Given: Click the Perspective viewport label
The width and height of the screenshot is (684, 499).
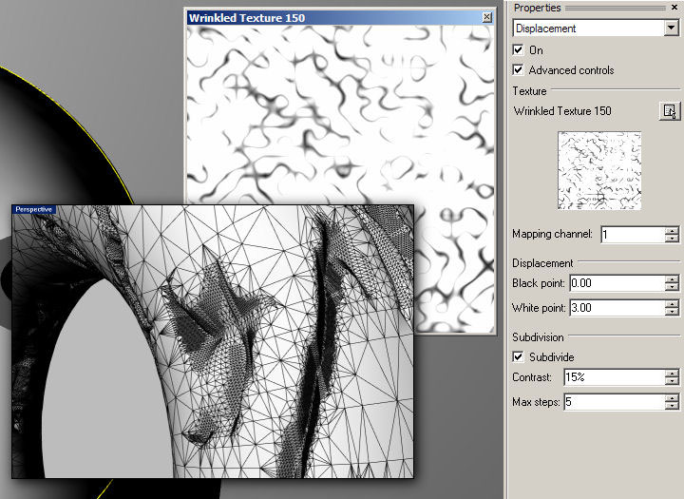Looking at the screenshot, I should [34, 209].
